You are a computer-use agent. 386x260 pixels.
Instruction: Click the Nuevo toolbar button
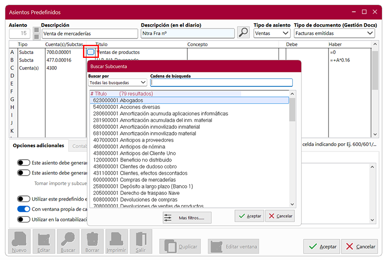(x=19, y=242)
